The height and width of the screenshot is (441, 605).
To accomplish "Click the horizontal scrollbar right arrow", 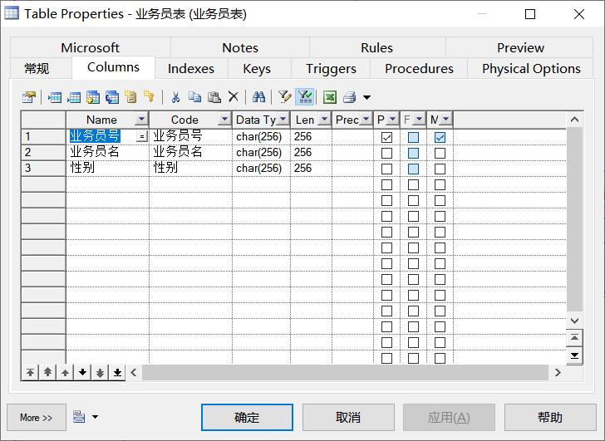I will (x=558, y=372).
